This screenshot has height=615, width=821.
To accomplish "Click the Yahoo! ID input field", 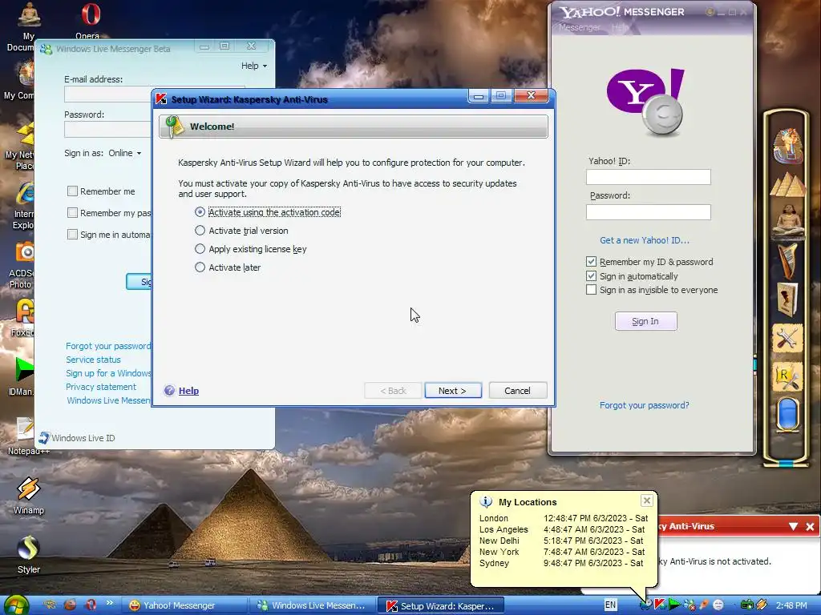I will [648, 177].
